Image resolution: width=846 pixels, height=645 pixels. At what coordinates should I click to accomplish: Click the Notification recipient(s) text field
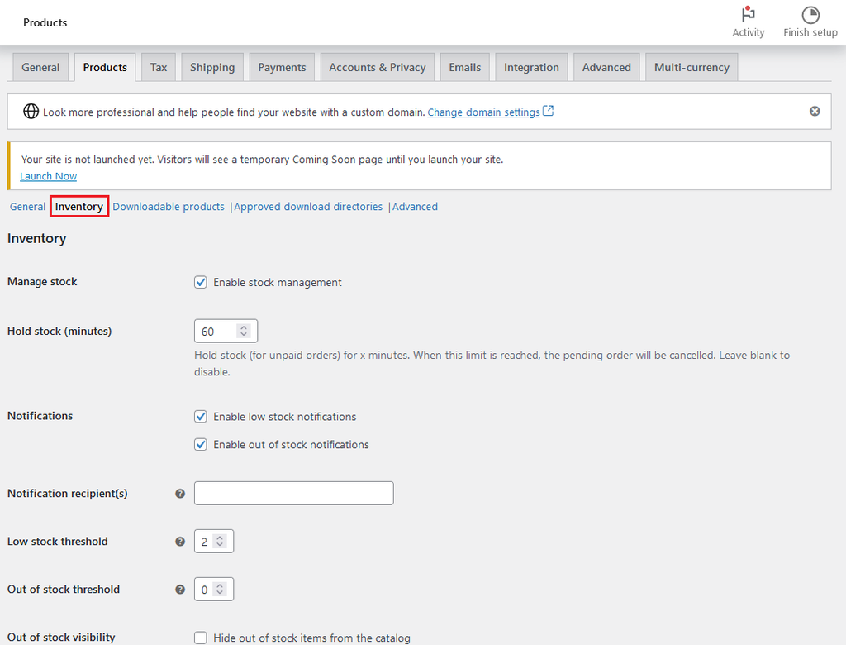[x=293, y=494]
